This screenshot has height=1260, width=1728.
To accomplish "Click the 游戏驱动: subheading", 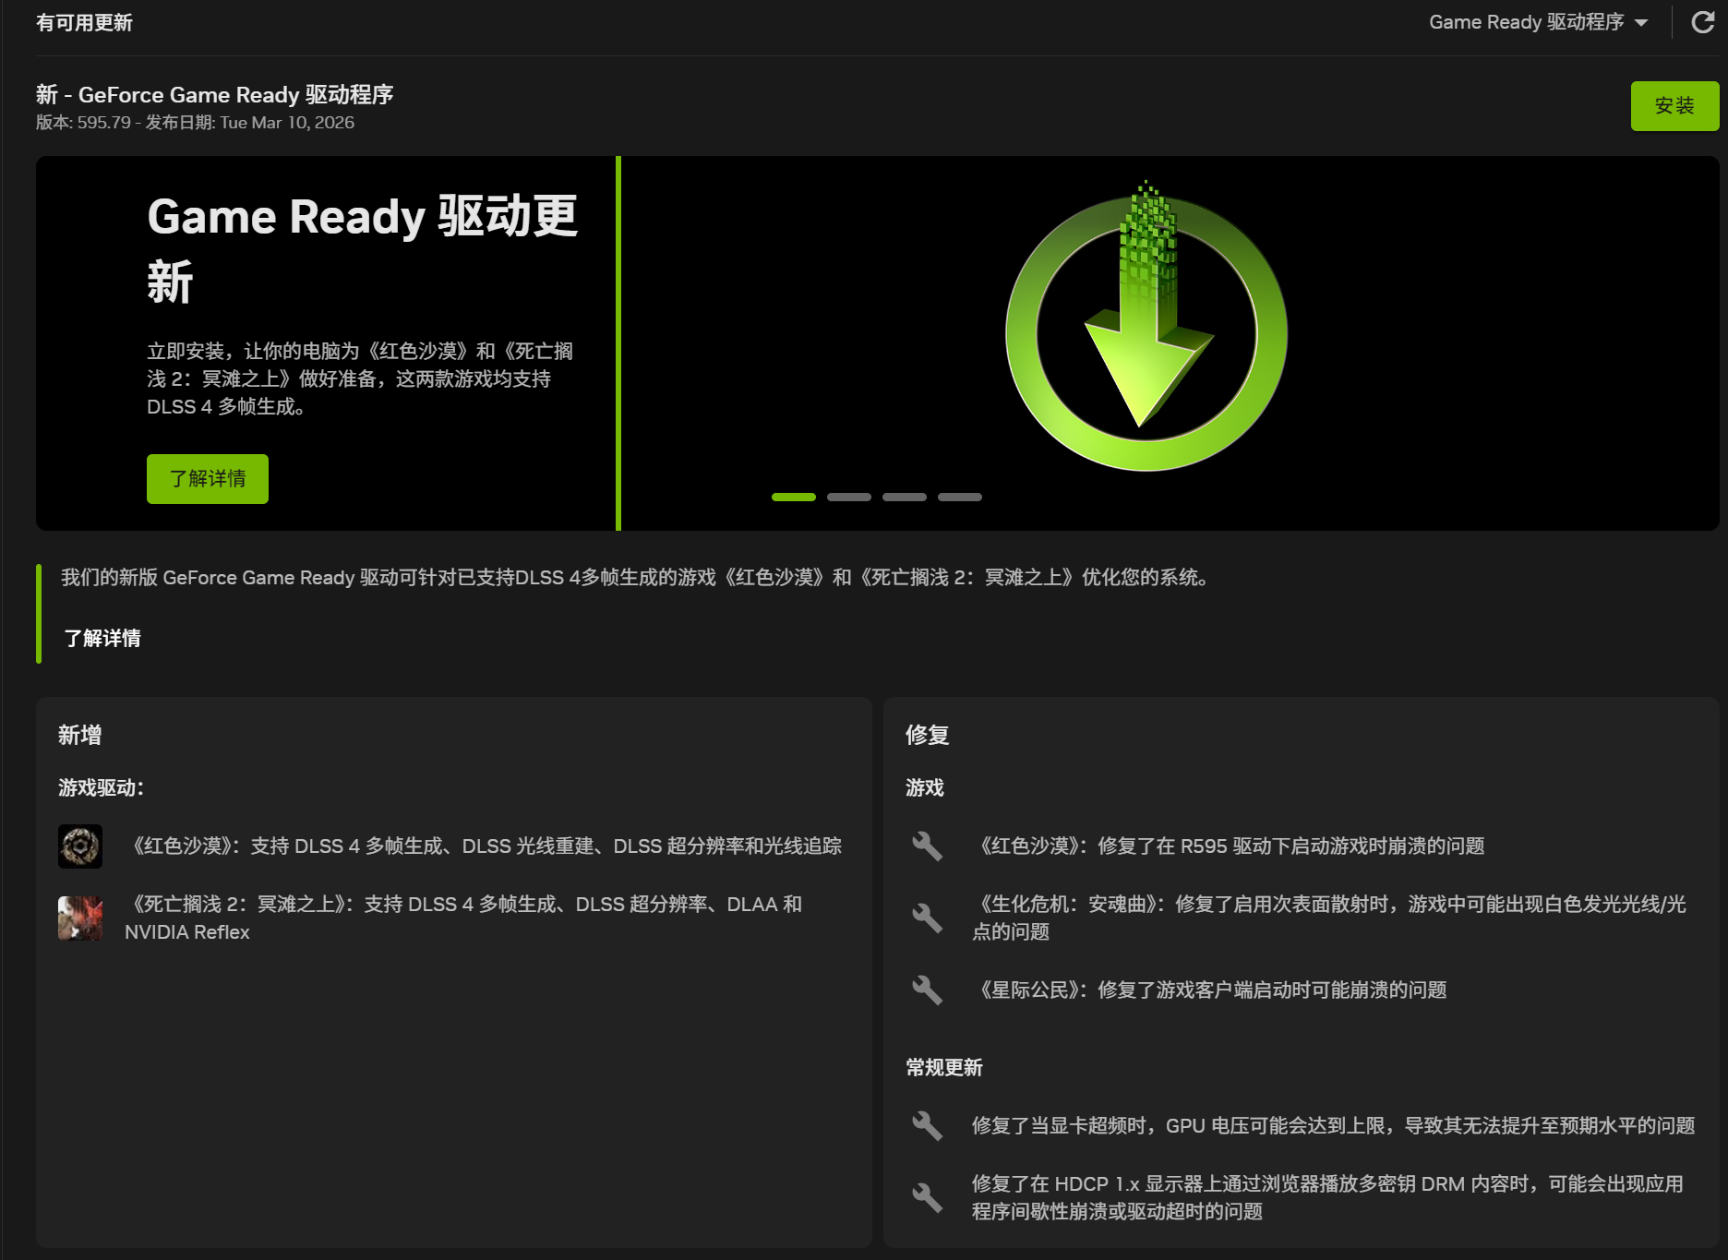I will tap(102, 787).
